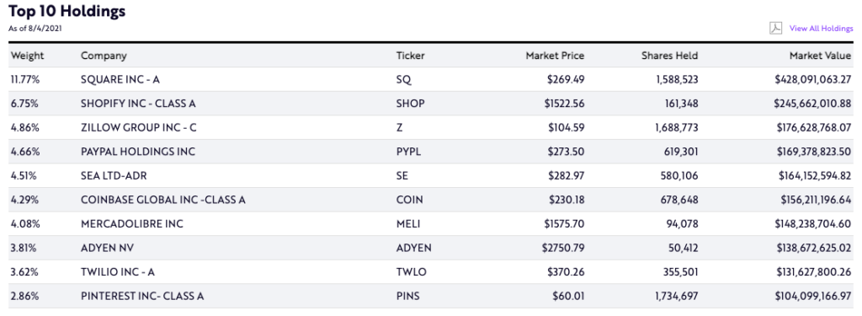862x316 pixels.
Task: Click PAYPAL HOLDINGS INC company name
Action: 138,152
